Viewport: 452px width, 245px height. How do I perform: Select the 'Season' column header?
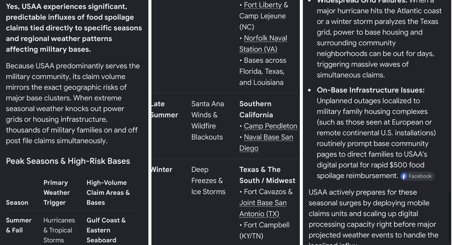pos(17,202)
